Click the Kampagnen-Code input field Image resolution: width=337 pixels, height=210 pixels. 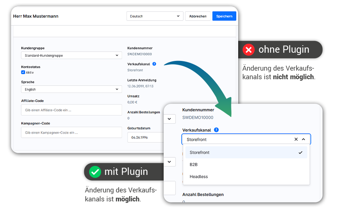point(71,133)
